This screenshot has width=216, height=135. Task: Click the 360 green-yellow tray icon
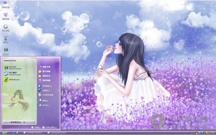tap(207, 133)
